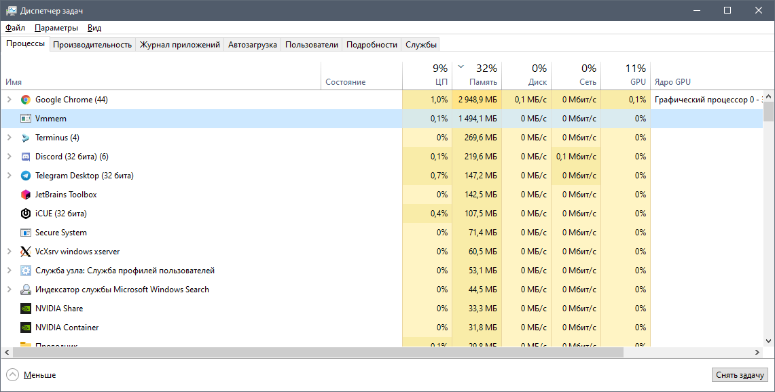The image size is (775, 392).
Task: Click the iCUE process icon
Action: (26, 214)
